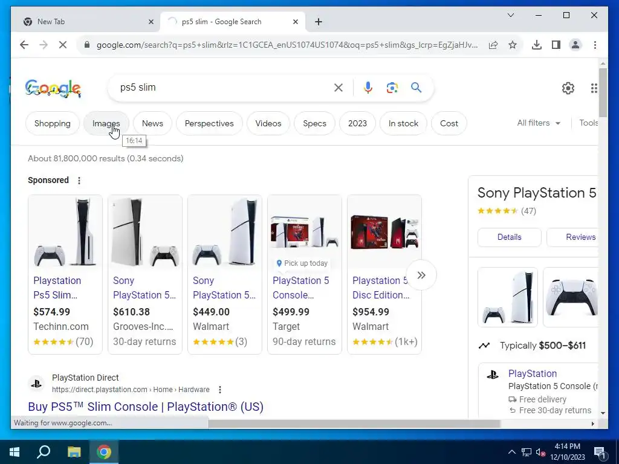Click the forward navigation arrow

(44, 45)
